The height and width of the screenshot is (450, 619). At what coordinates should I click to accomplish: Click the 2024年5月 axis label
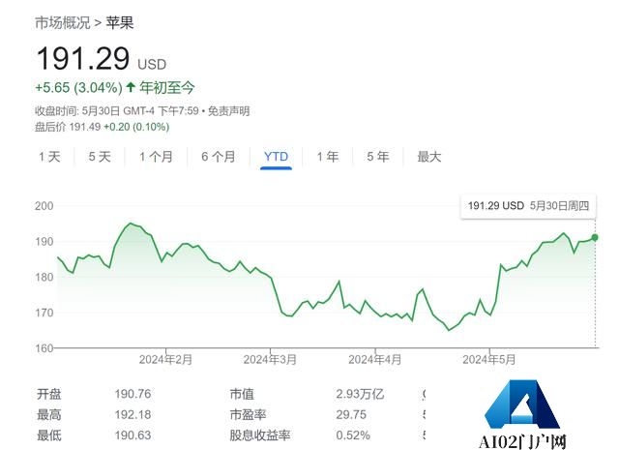(x=489, y=360)
